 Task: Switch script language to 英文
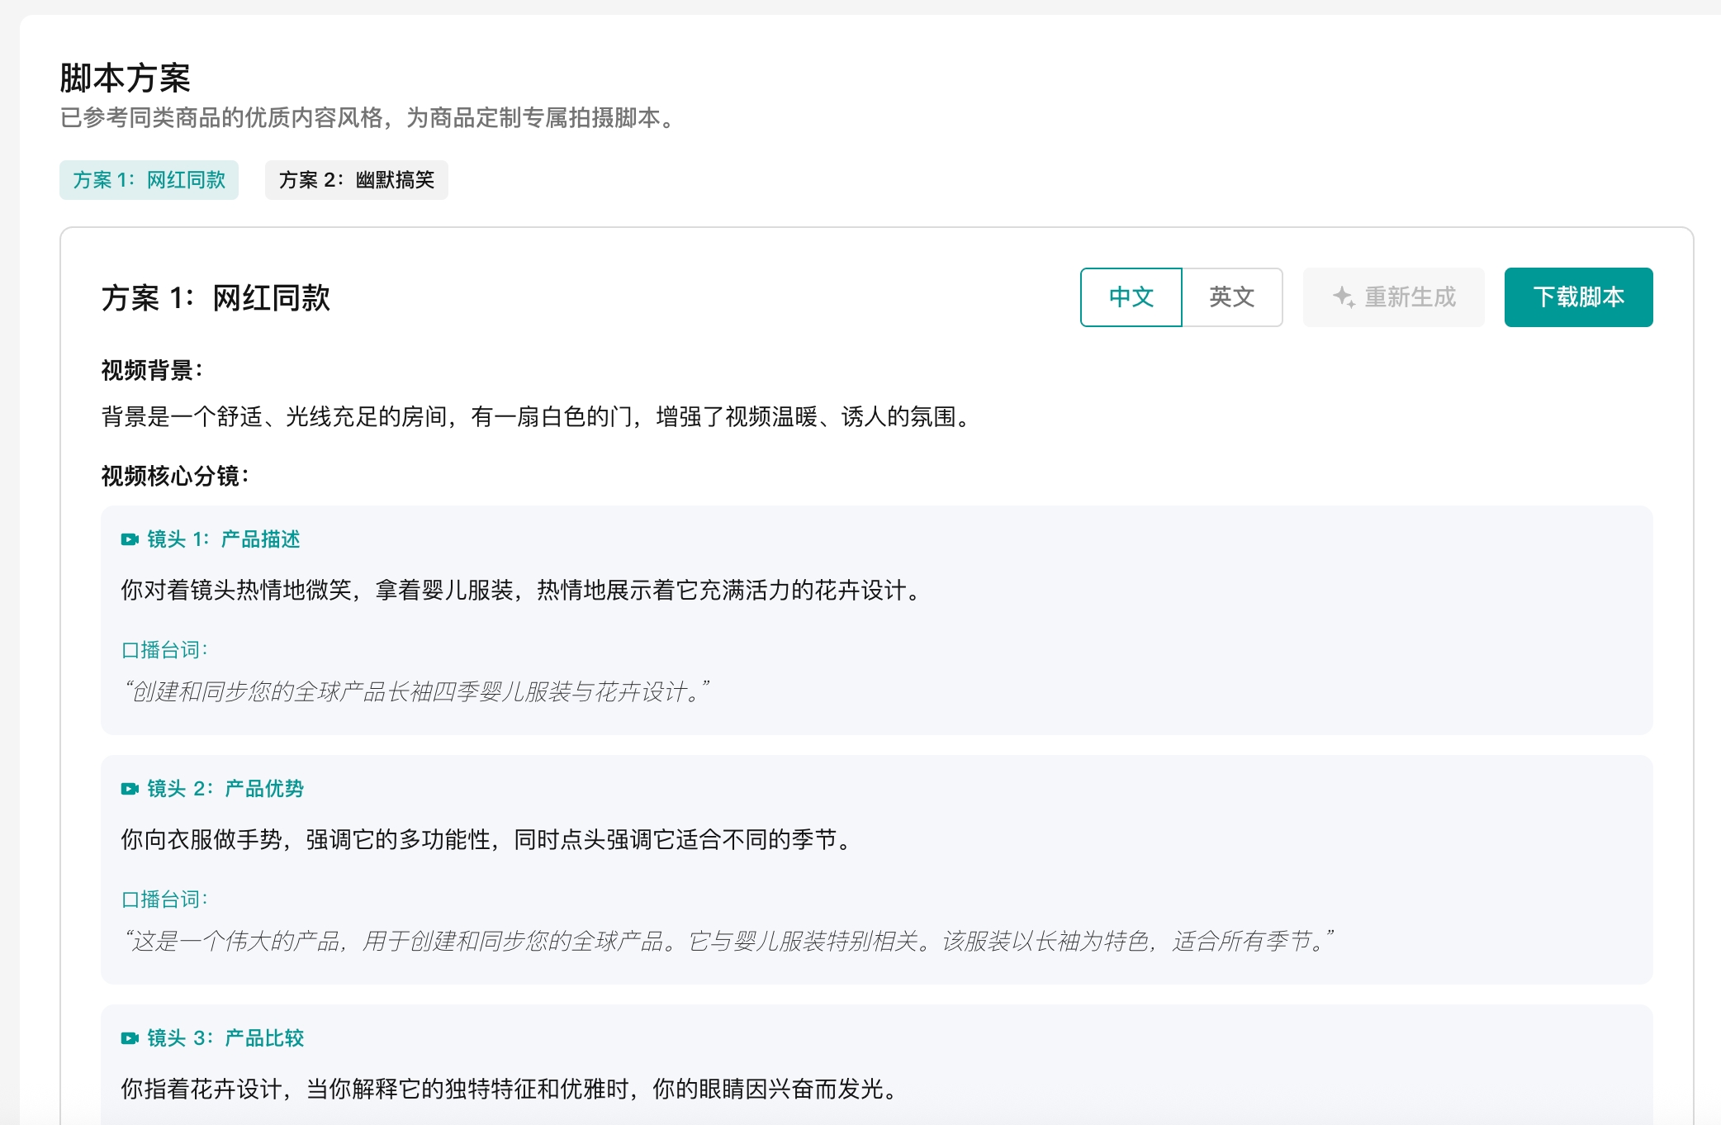1231,297
